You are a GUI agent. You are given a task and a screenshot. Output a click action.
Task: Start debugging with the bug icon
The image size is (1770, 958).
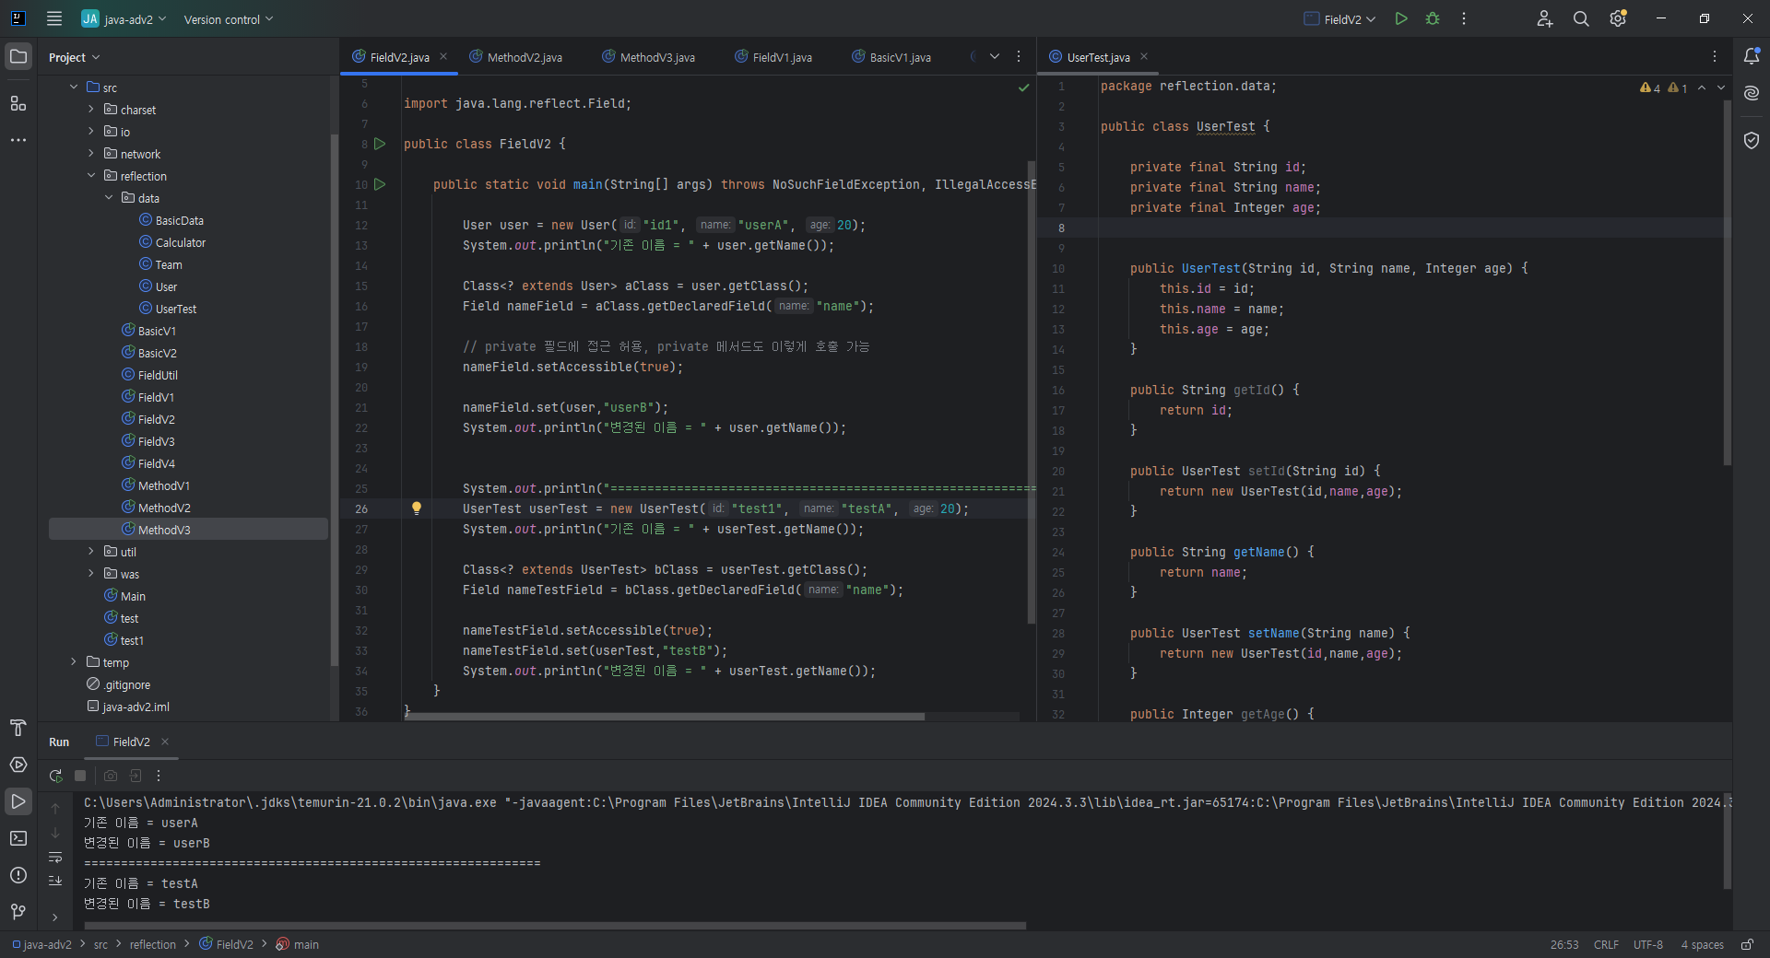click(1433, 18)
